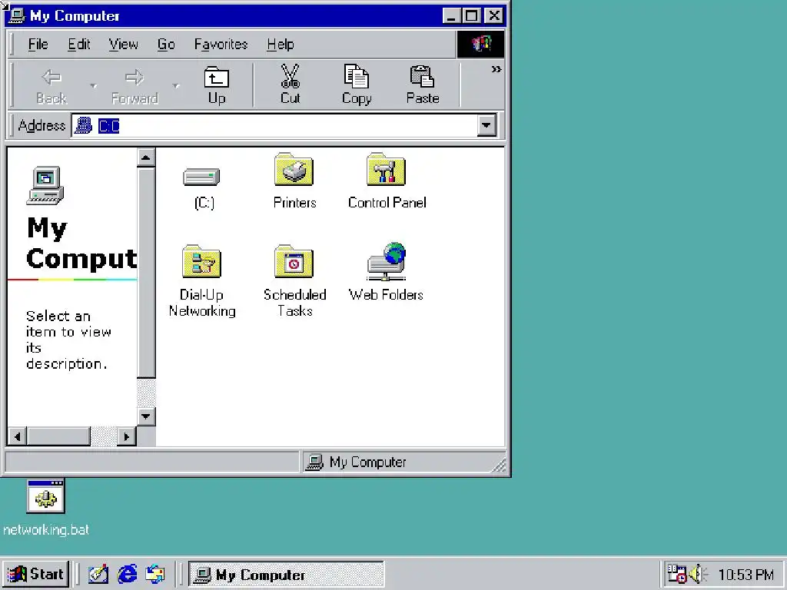Open the Edit menu
Viewport: 787px width, 590px height.
pos(79,44)
